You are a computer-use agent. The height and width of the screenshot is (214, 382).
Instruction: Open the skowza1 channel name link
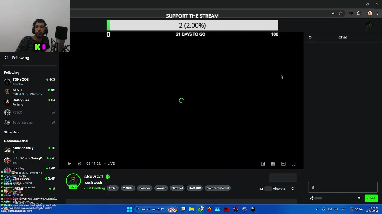[x=94, y=177]
